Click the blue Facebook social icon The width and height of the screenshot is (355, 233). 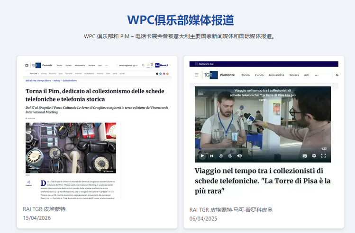point(161,74)
